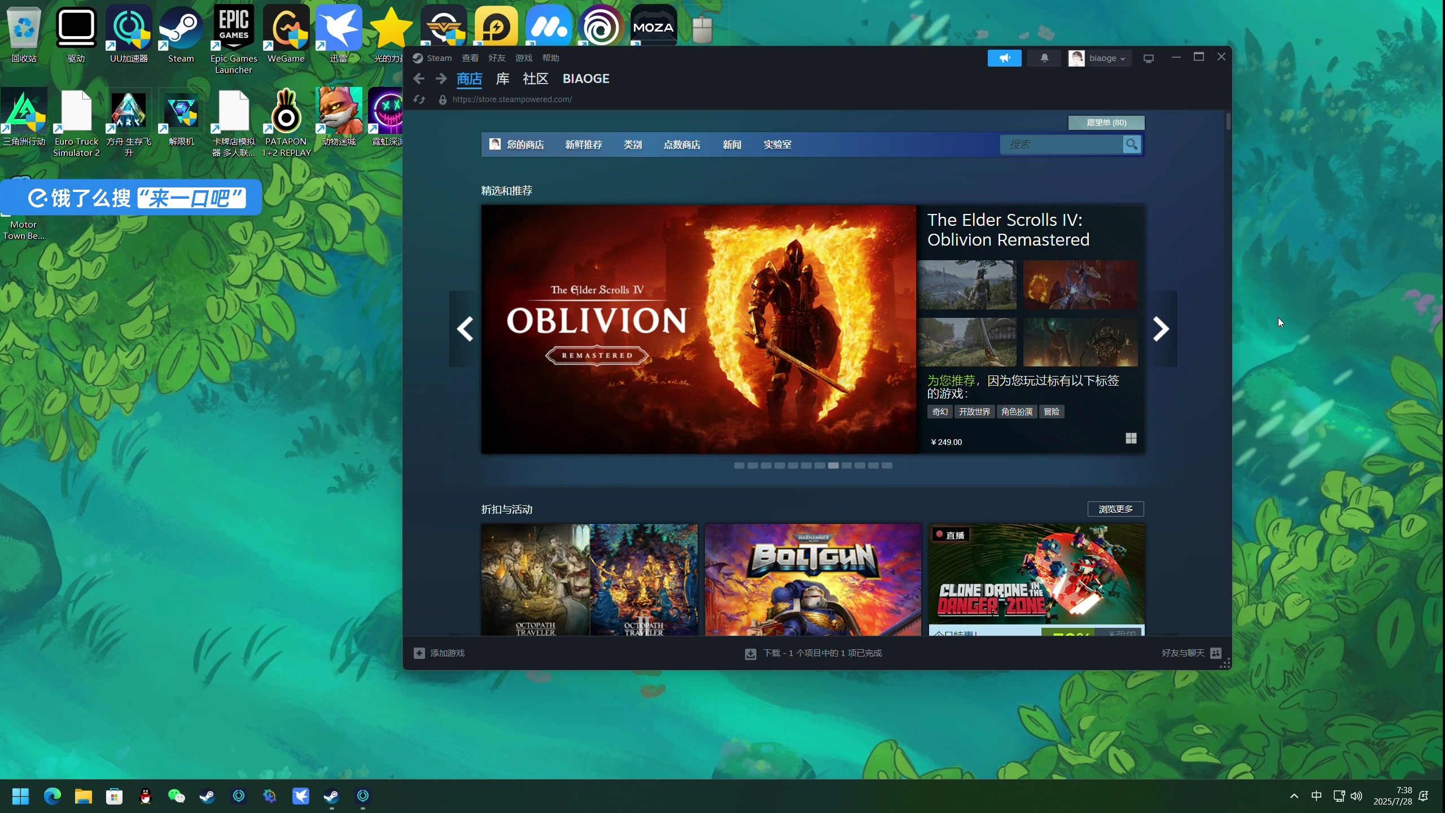1445x813 pixels.
Task: Click the 添加游戏 plus icon
Action: pos(419,653)
